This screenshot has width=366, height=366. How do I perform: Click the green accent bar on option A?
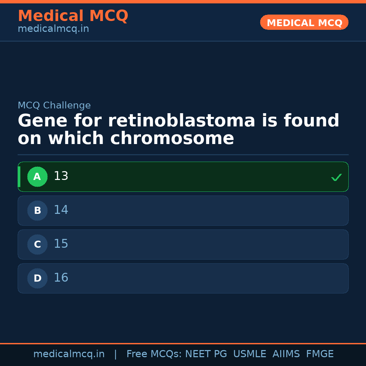(19, 177)
